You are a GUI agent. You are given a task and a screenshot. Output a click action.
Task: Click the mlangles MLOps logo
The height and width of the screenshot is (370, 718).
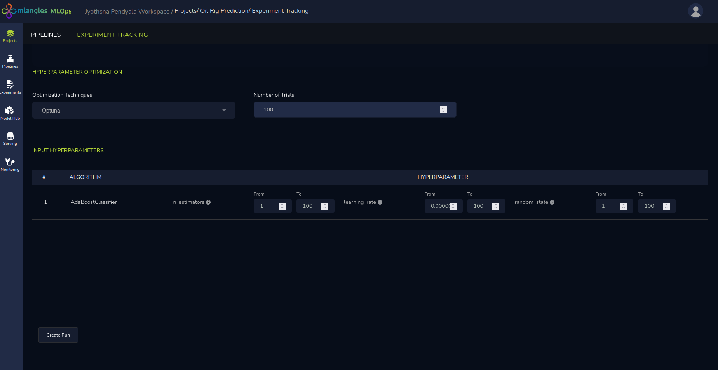(x=37, y=11)
